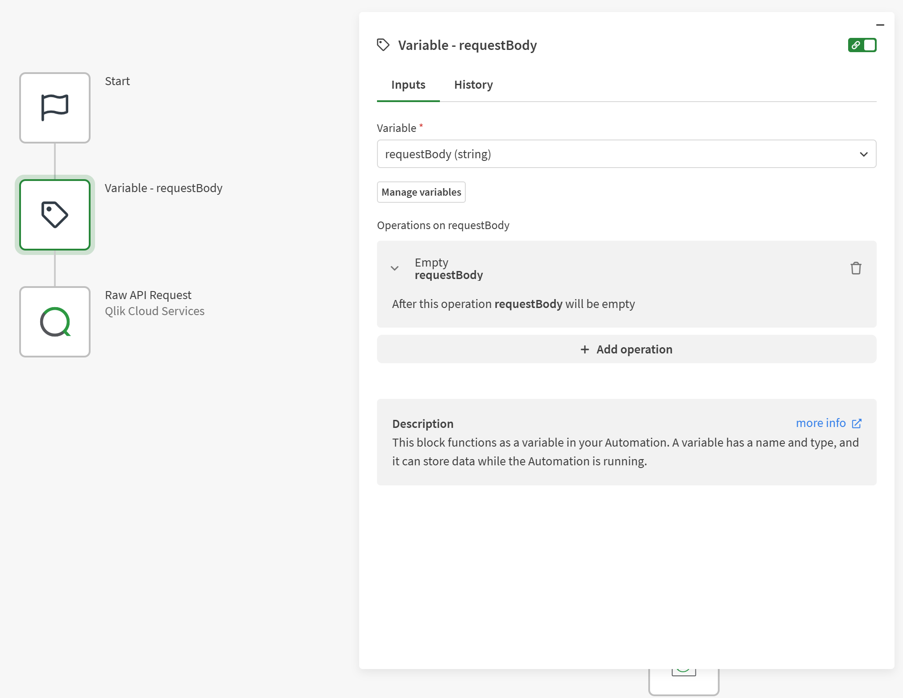Open the external link icon next to more info
Screen dimensions: 903x698
[x=857, y=423]
